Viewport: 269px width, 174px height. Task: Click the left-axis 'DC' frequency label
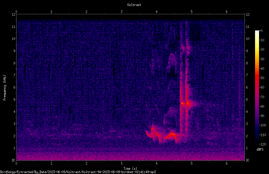[x=14, y=160]
